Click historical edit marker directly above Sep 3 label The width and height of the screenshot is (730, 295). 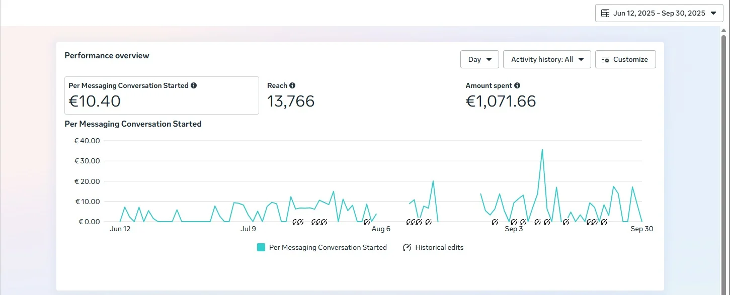tap(514, 222)
